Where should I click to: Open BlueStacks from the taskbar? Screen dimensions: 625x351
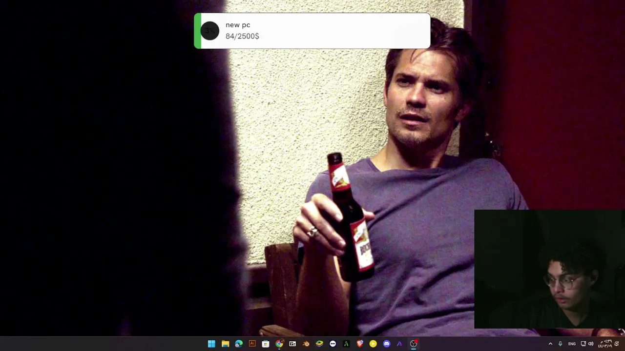pyautogui.click(x=319, y=344)
